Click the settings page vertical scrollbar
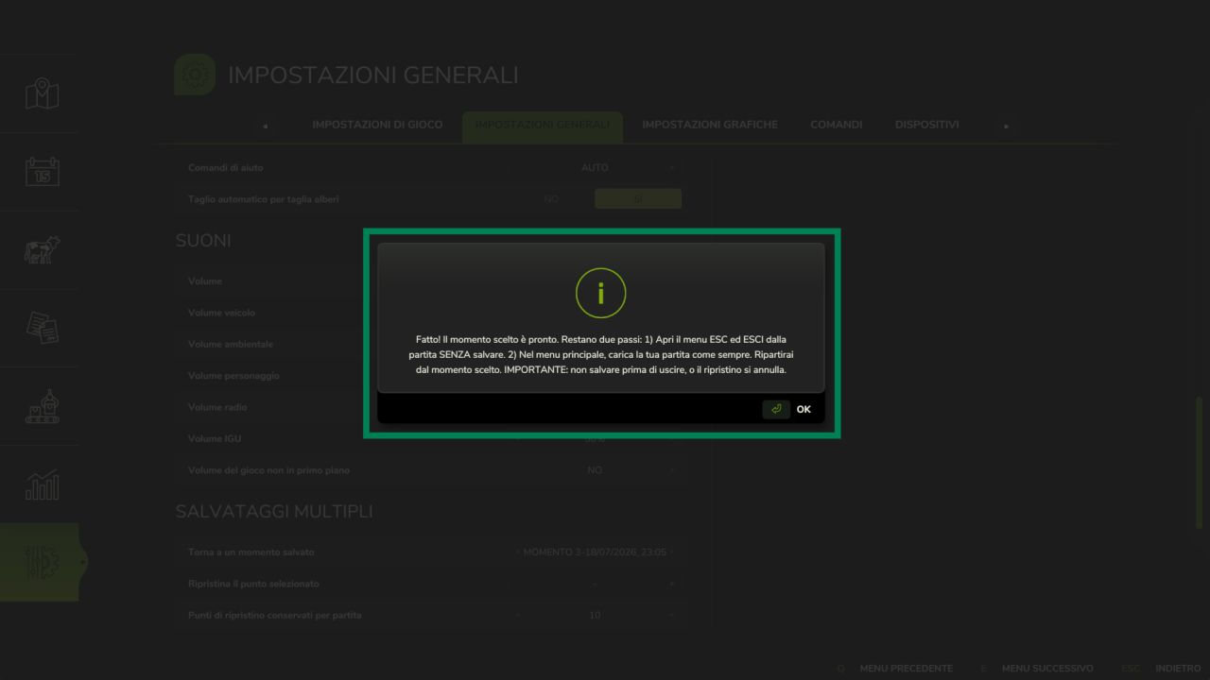The height and width of the screenshot is (680, 1210). 1200,463
